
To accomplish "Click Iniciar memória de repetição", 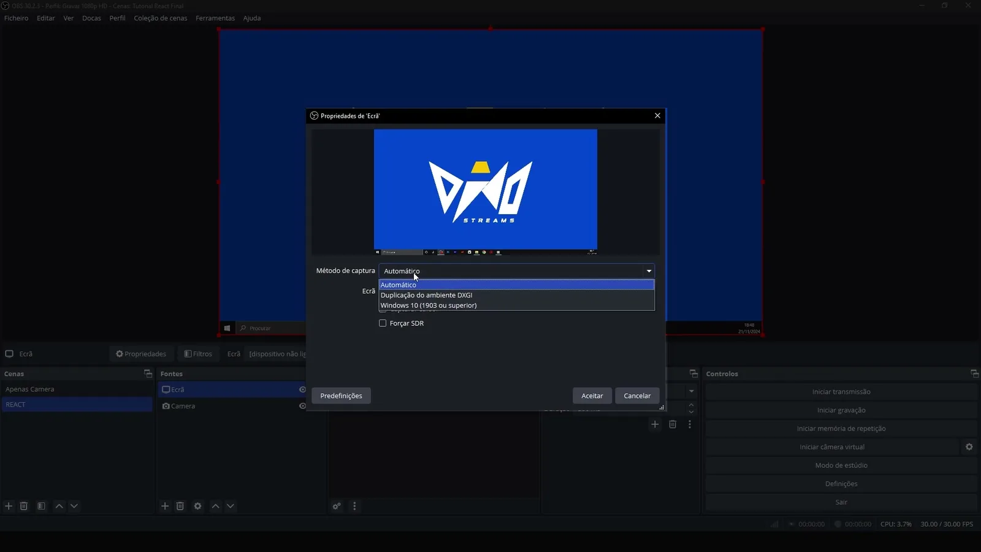I will click(841, 428).
